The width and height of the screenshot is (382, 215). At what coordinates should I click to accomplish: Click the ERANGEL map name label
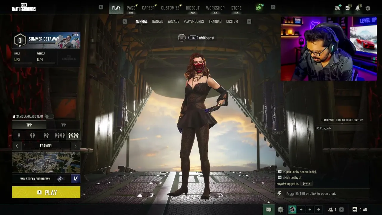(x=46, y=146)
